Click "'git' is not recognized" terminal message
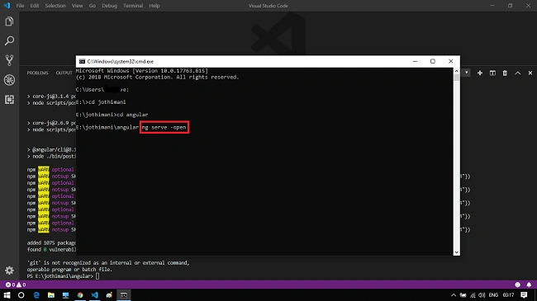 point(108,263)
